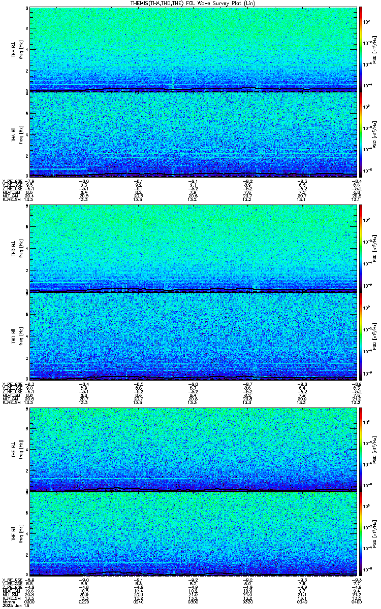This screenshot has width=381, height=609.
Task: Click the PSD [nT²/Hz] label beside THA B-perpendicular
Action: tap(374, 49)
